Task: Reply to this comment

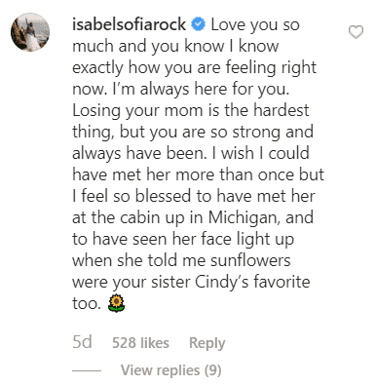Action: click(207, 343)
